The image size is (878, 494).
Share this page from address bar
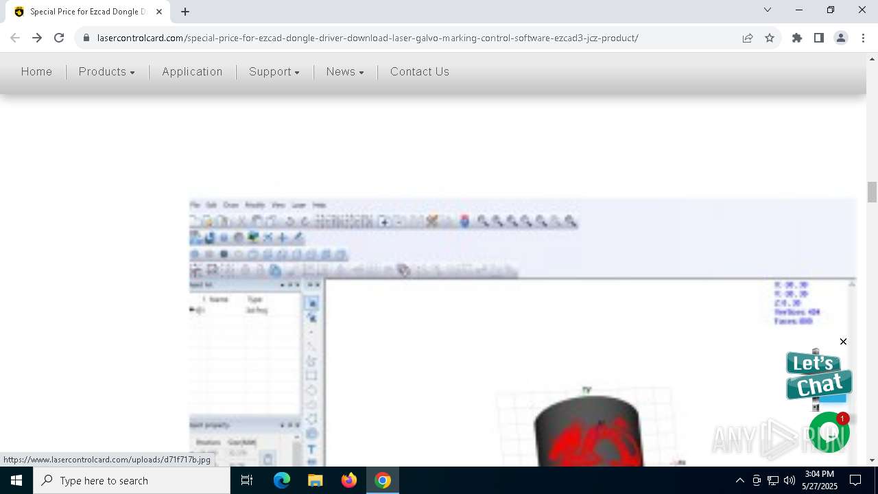coord(748,38)
